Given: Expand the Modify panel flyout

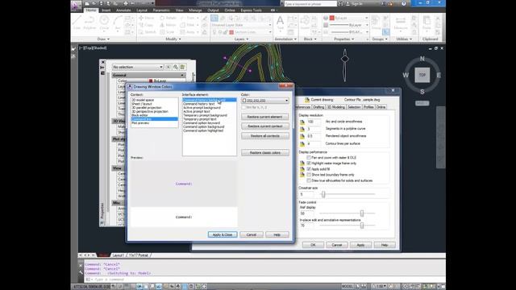Looking at the screenshot, I should click(x=173, y=39).
